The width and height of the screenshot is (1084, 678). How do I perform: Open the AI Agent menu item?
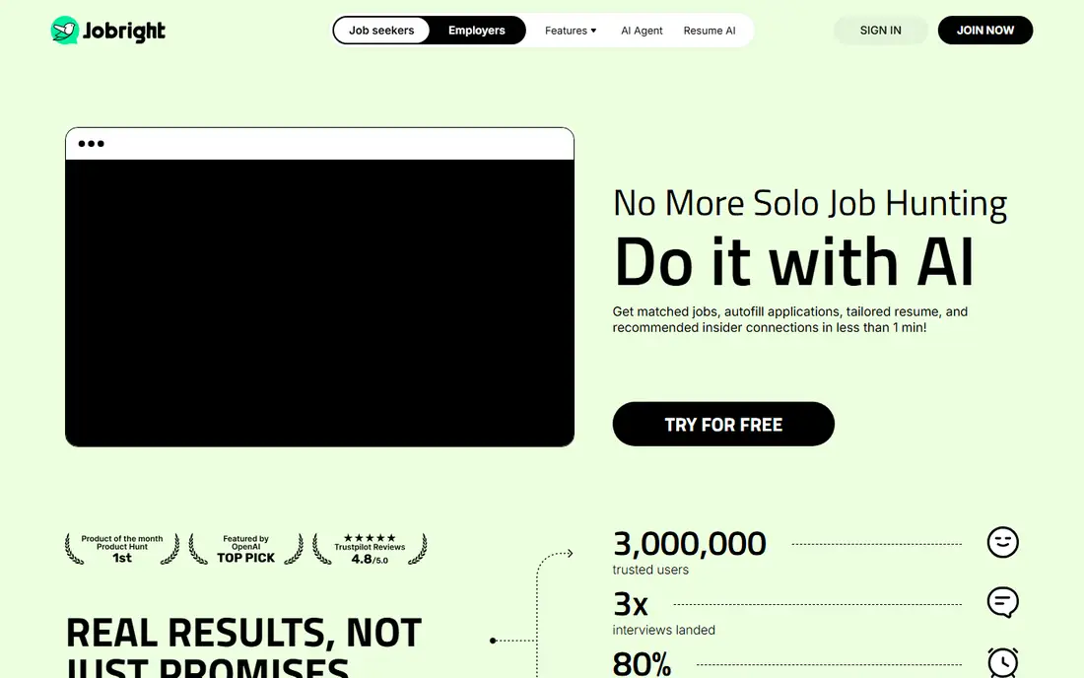point(642,31)
